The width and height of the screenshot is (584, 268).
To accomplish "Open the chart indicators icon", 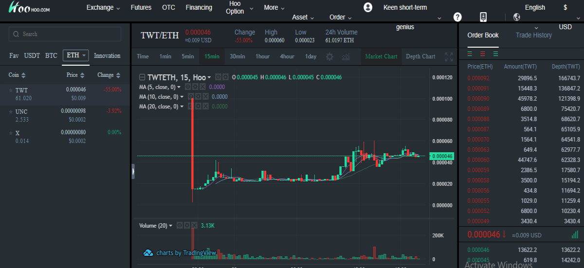I will pos(346,56).
